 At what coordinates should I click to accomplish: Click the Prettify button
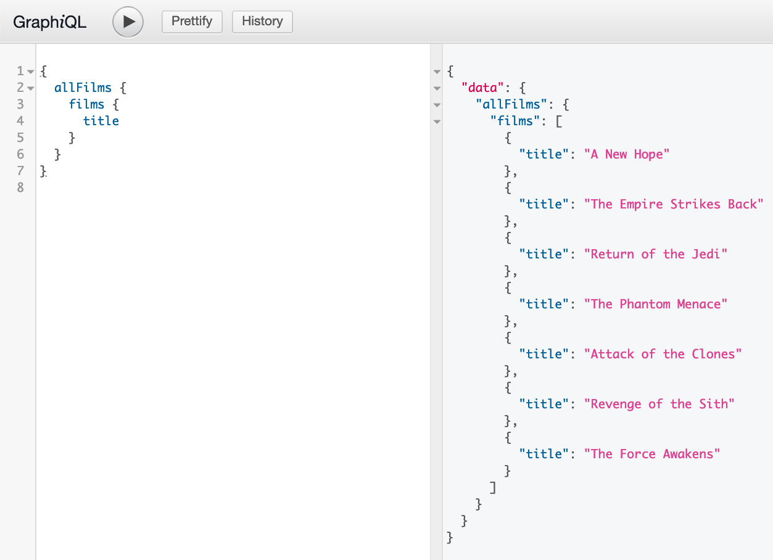click(x=192, y=21)
